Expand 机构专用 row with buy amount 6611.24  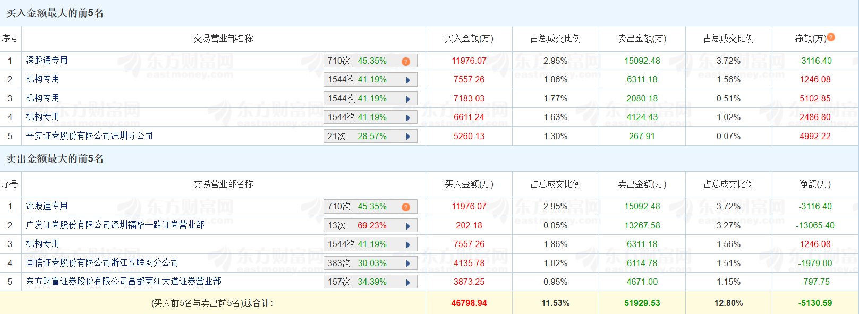[x=408, y=118]
